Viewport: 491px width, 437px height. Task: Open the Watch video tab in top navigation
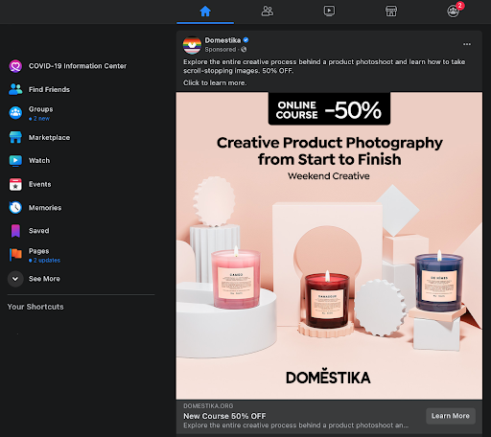pos(329,11)
